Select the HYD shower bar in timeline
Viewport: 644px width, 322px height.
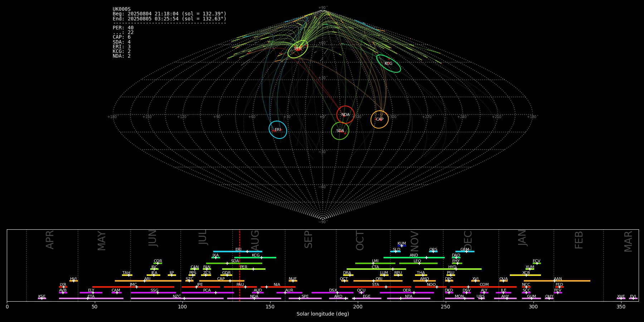coord(453,269)
